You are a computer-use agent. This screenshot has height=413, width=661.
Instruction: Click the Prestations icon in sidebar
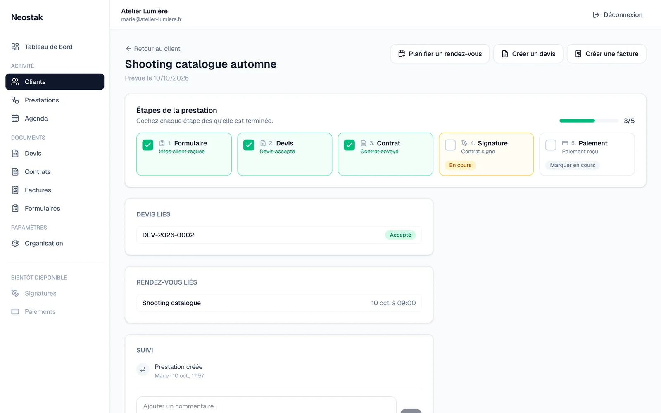15,100
